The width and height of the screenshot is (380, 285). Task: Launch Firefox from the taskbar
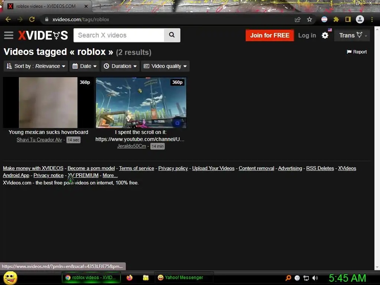130,278
